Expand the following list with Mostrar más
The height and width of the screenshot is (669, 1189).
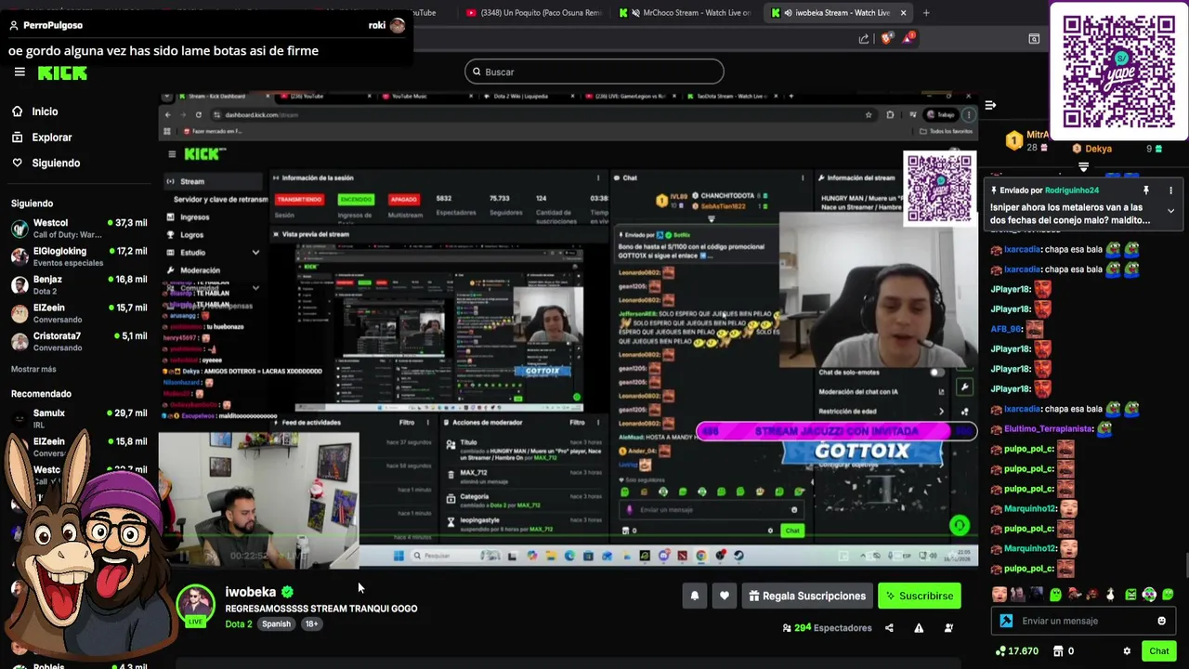pos(33,369)
